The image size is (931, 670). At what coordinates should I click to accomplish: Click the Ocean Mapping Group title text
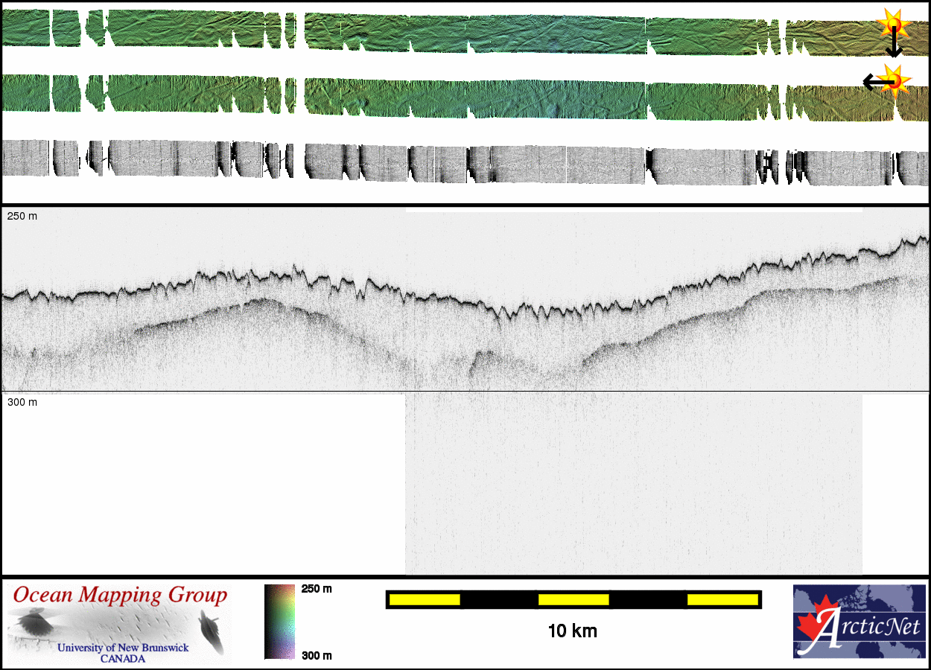[x=120, y=596]
